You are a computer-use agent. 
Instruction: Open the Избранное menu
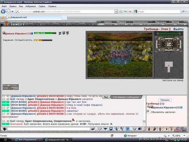point(31,6)
